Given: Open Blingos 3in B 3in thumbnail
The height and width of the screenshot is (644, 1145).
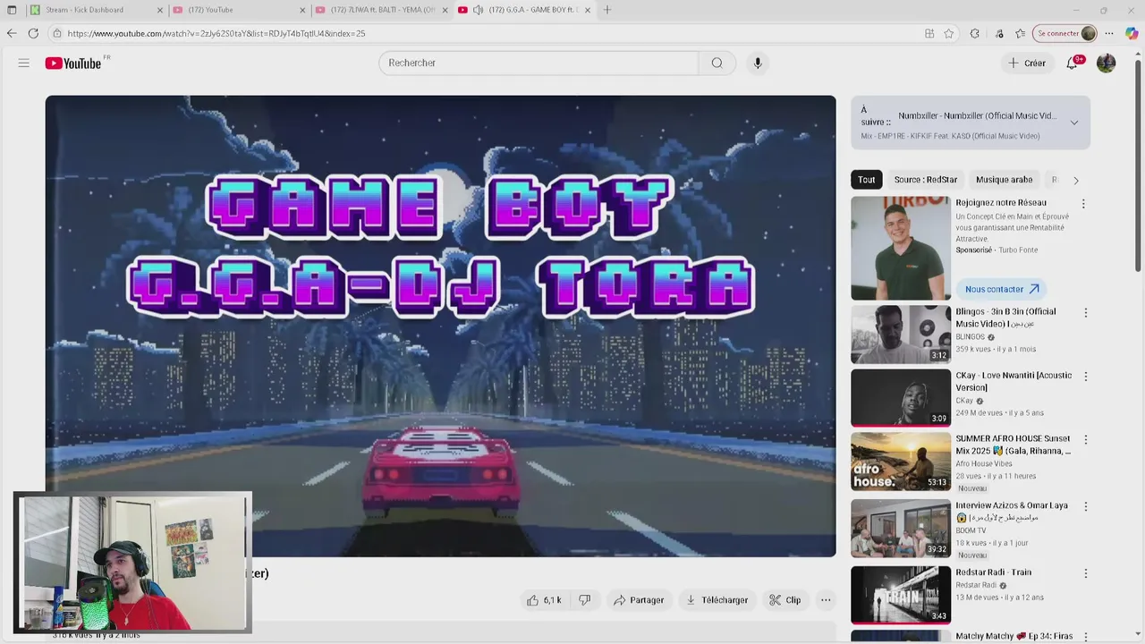Looking at the screenshot, I should pyautogui.click(x=901, y=335).
